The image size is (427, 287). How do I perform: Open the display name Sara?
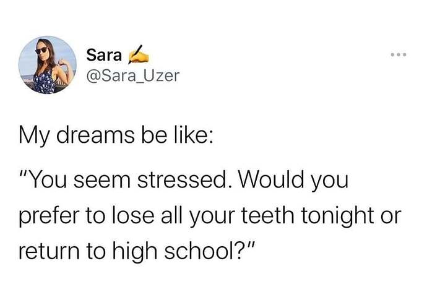104,55
